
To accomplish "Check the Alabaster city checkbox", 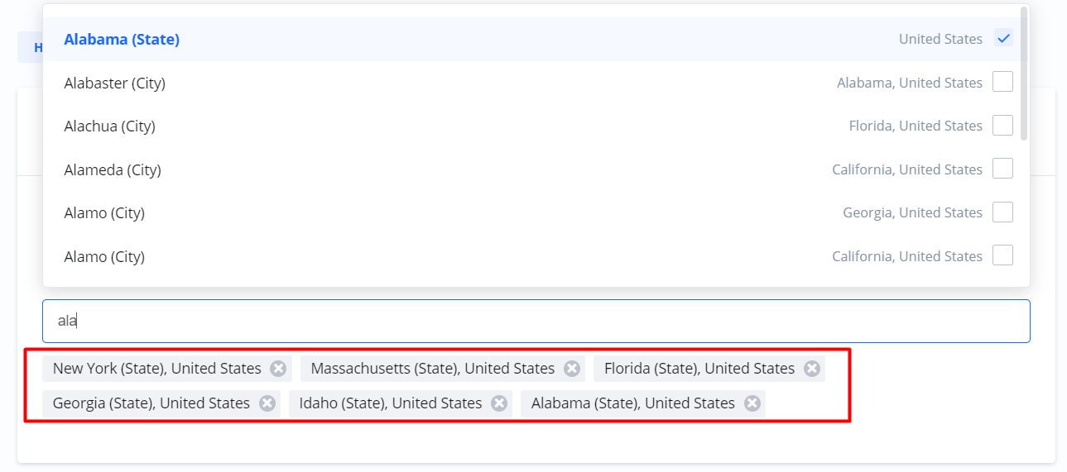I will pos(1002,83).
